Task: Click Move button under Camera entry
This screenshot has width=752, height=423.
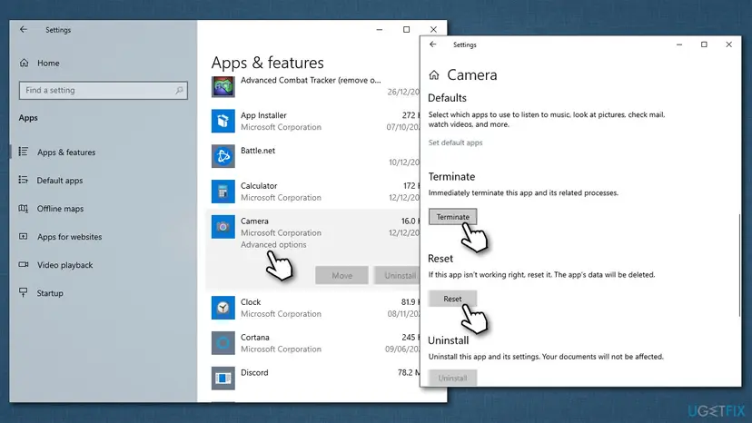Action: (x=342, y=275)
